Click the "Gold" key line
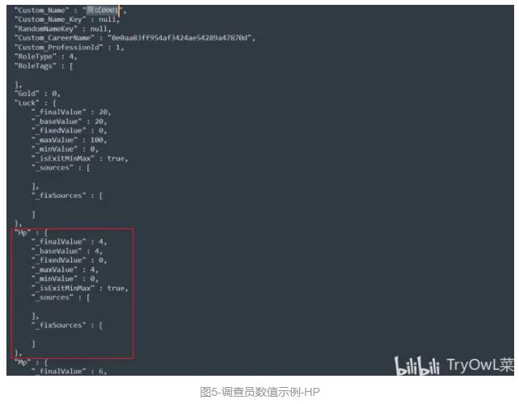 click(37, 94)
